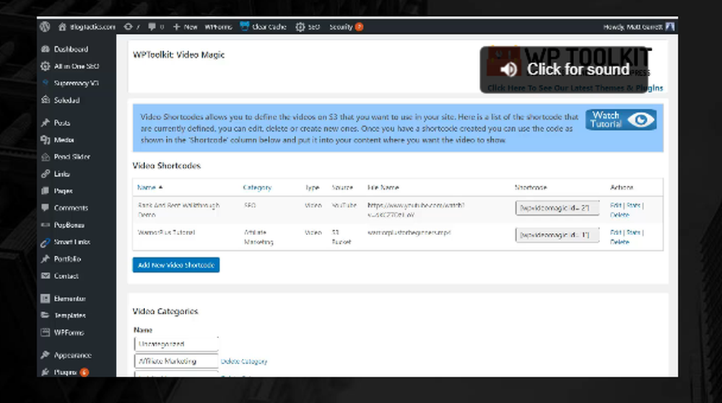Click latest themes and plugins link
The height and width of the screenshot is (403, 722).
tap(575, 88)
